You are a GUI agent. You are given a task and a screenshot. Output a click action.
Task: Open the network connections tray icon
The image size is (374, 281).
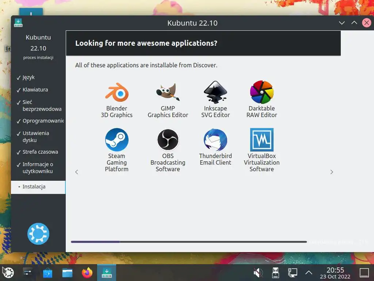click(x=293, y=273)
